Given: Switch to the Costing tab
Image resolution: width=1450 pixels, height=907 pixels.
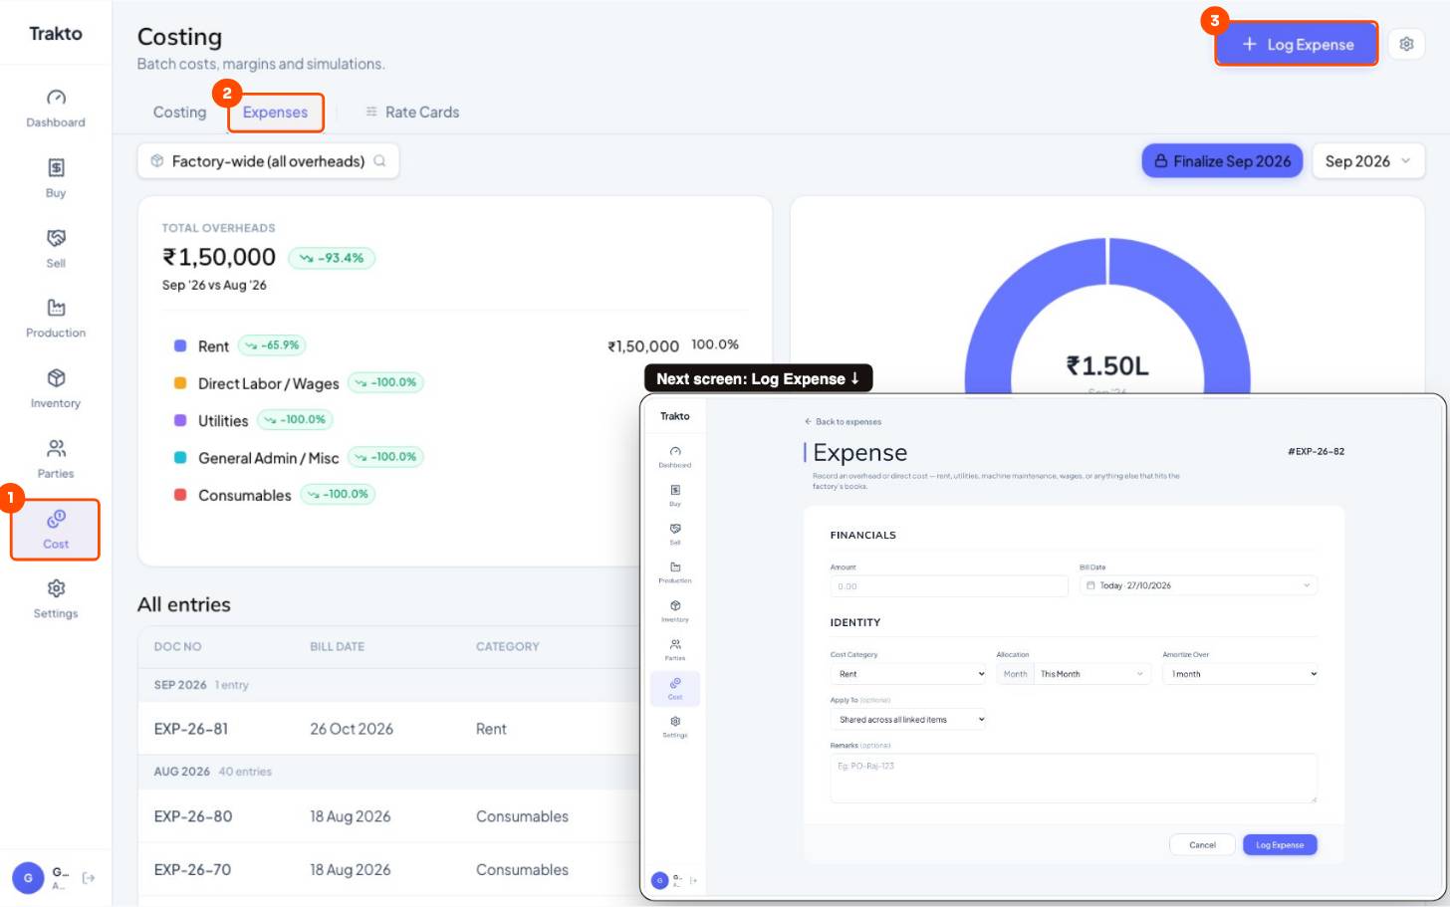Looking at the screenshot, I should tap(179, 113).
